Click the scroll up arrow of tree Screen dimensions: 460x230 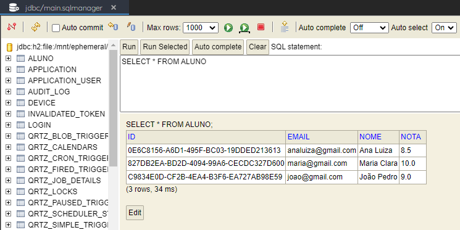pyautogui.click(x=113, y=45)
